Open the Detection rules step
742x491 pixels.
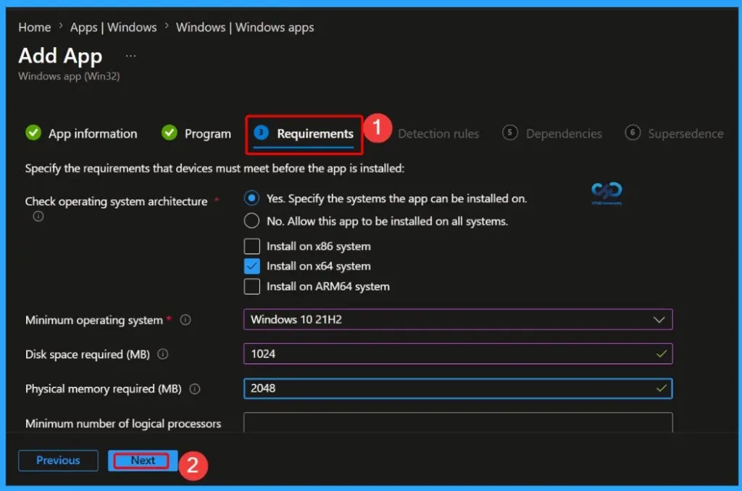pyautogui.click(x=438, y=134)
